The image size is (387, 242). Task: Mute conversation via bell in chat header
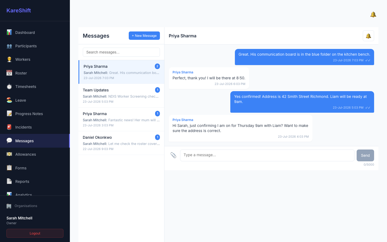click(x=368, y=36)
